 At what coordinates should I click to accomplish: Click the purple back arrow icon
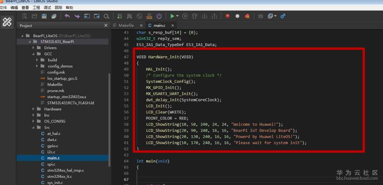pyautogui.click(x=67, y=16)
